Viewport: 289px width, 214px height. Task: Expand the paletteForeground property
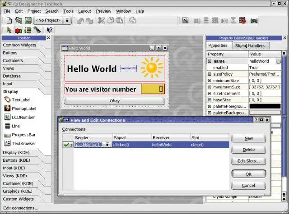click(210, 106)
